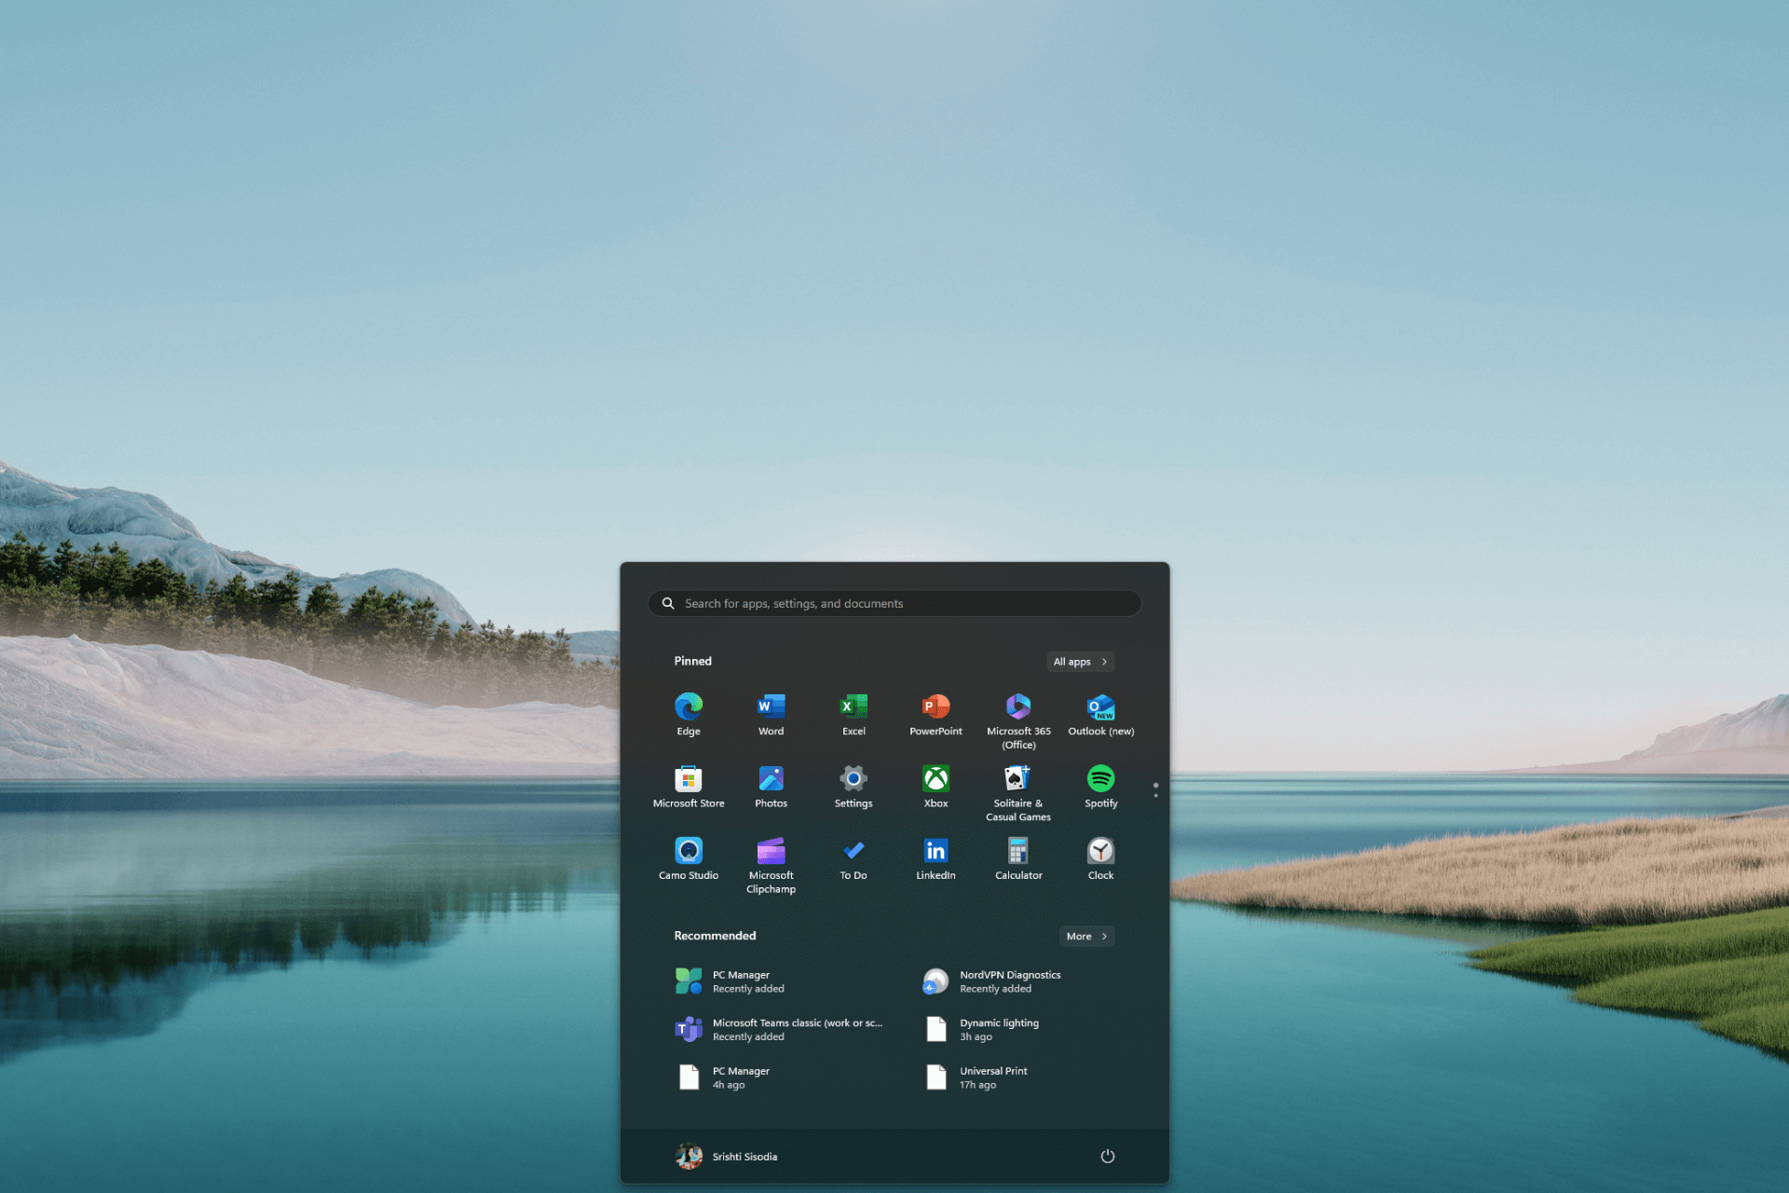Launch the Clock app
This screenshot has height=1193, width=1789.
click(1100, 859)
